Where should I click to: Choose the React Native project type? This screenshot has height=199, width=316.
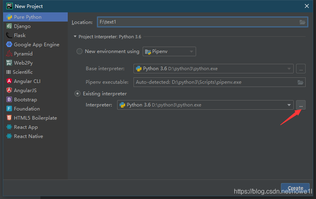[x=35, y=136]
